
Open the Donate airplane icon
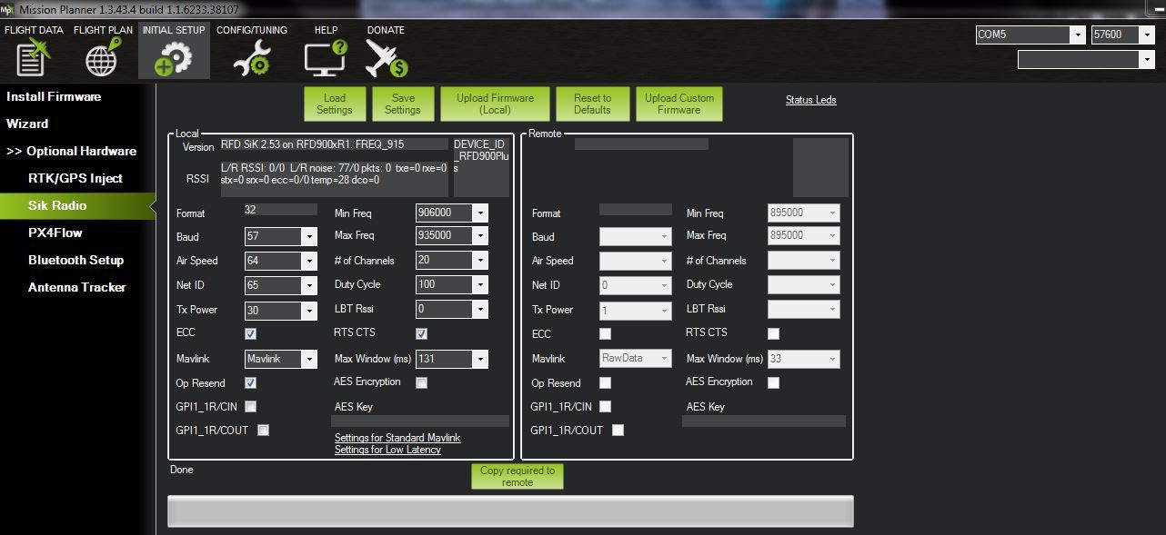[386, 58]
